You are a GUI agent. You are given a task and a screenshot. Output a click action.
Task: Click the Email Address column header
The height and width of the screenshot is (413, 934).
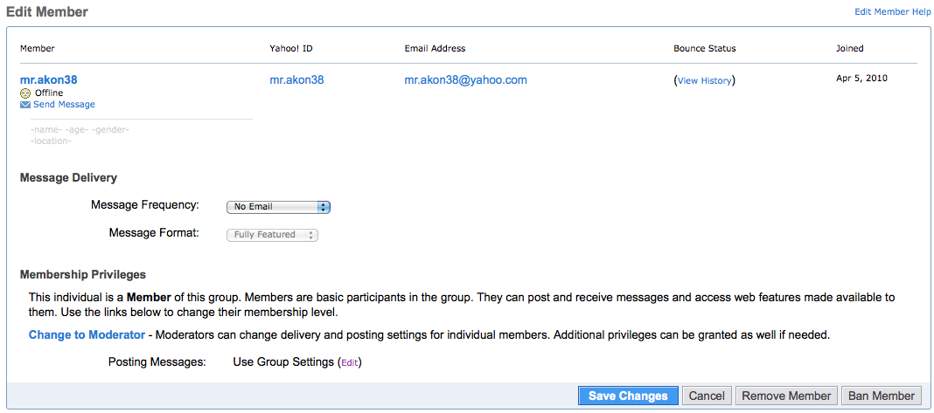coord(435,49)
